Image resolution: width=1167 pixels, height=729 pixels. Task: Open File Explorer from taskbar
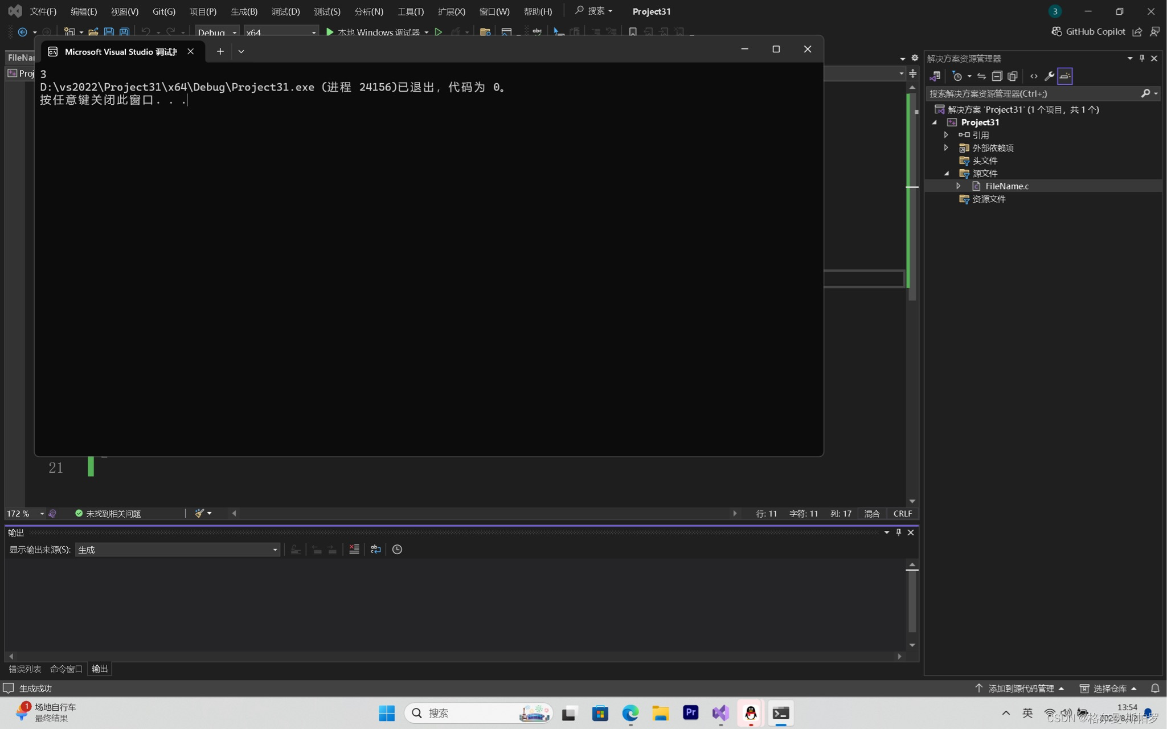660,713
